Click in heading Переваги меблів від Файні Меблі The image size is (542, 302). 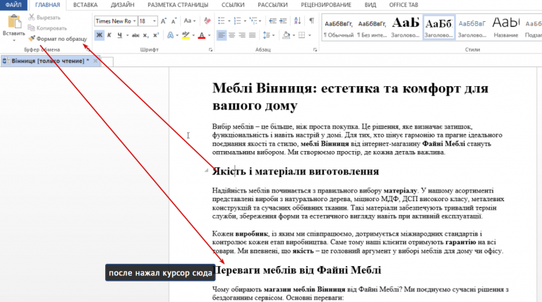298,270
